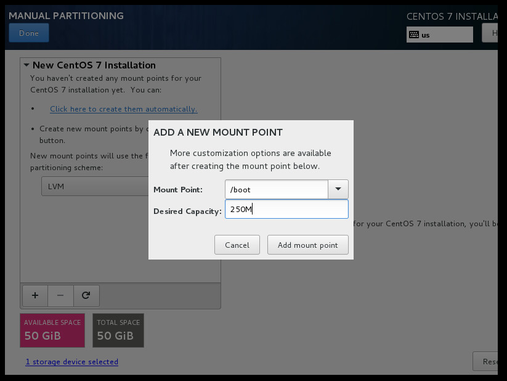Viewport: 507px width, 381px height.
Task: Click the reload storage configuration icon
Action: coord(86,295)
